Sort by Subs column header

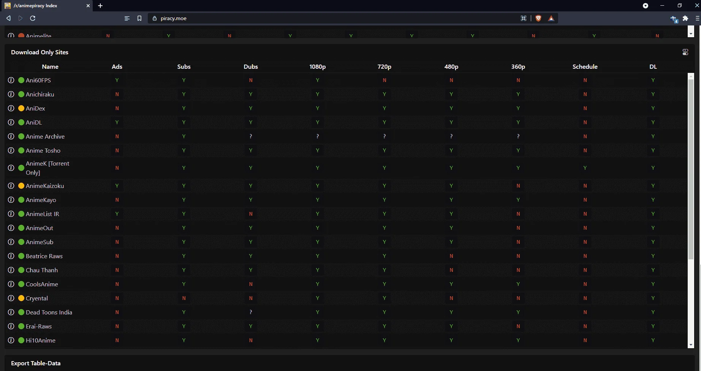pyautogui.click(x=184, y=66)
